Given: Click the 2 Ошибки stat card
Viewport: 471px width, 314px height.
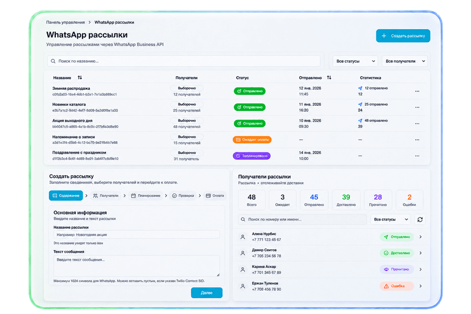Looking at the screenshot, I should pyautogui.click(x=410, y=200).
